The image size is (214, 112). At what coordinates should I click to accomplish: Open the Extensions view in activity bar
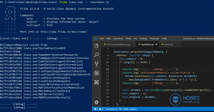[96, 82]
